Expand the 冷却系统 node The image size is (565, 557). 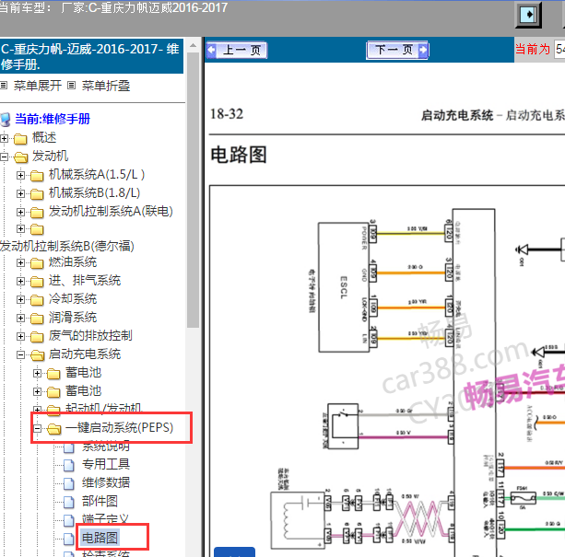(x=20, y=300)
